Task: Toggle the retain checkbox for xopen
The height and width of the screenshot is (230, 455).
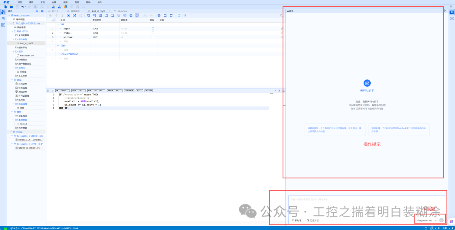Action: tap(153, 29)
